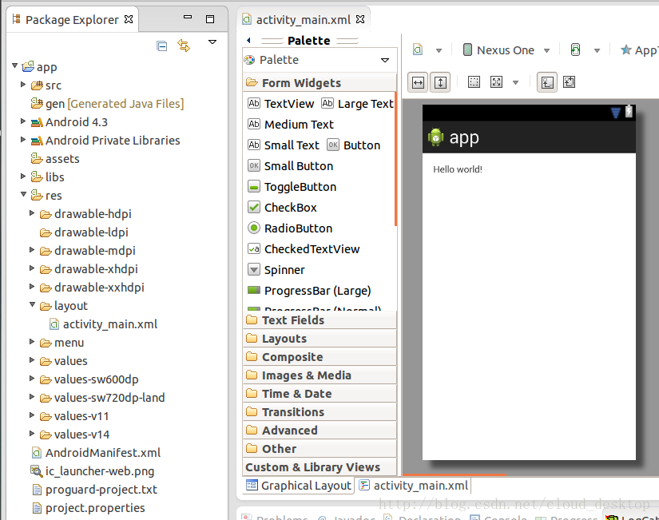659x520 pixels.
Task: Open the AppTheme selector
Action: pos(639,50)
